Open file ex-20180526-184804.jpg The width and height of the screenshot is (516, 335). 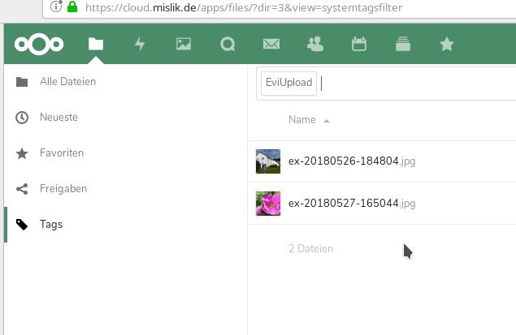point(352,161)
